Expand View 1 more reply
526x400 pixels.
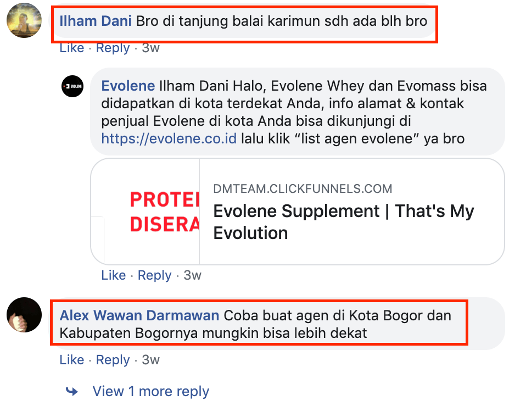pos(150,391)
